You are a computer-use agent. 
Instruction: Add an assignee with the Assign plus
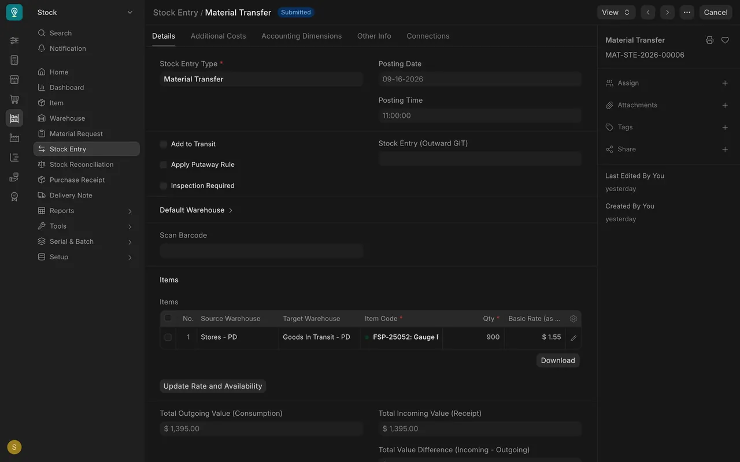click(x=725, y=83)
